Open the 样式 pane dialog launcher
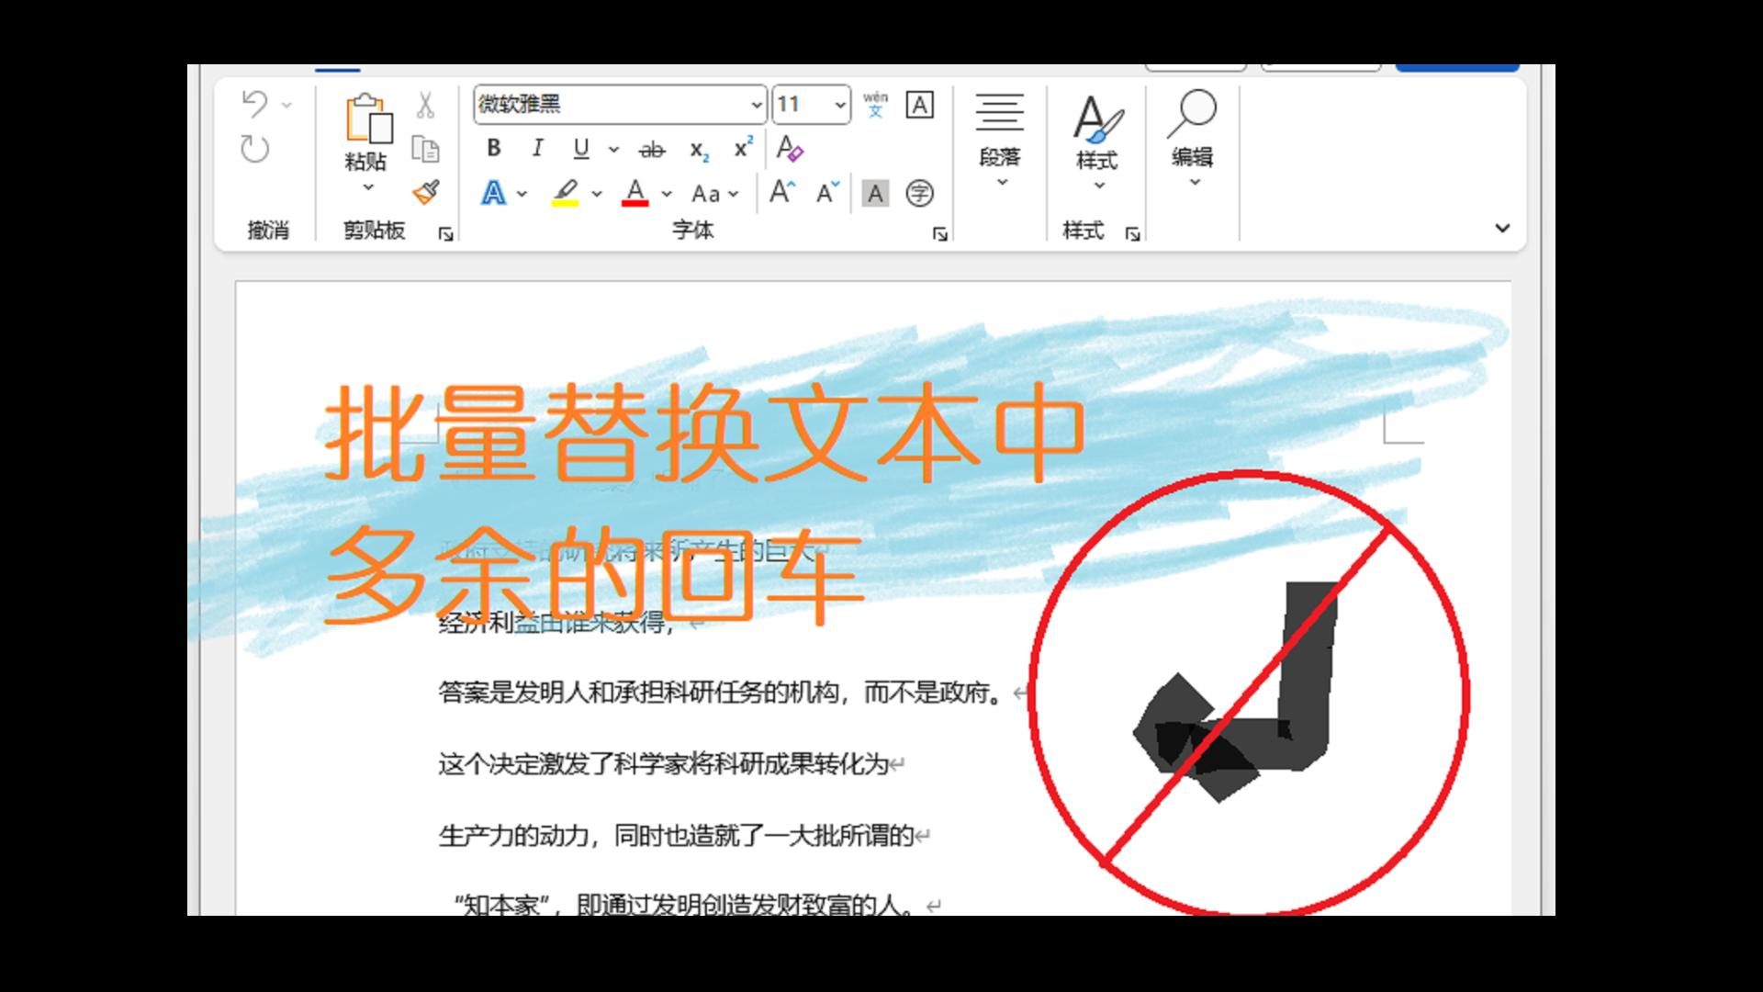Image resolution: width=1763 pixels, height=992 pixels. click(1133, 234)
